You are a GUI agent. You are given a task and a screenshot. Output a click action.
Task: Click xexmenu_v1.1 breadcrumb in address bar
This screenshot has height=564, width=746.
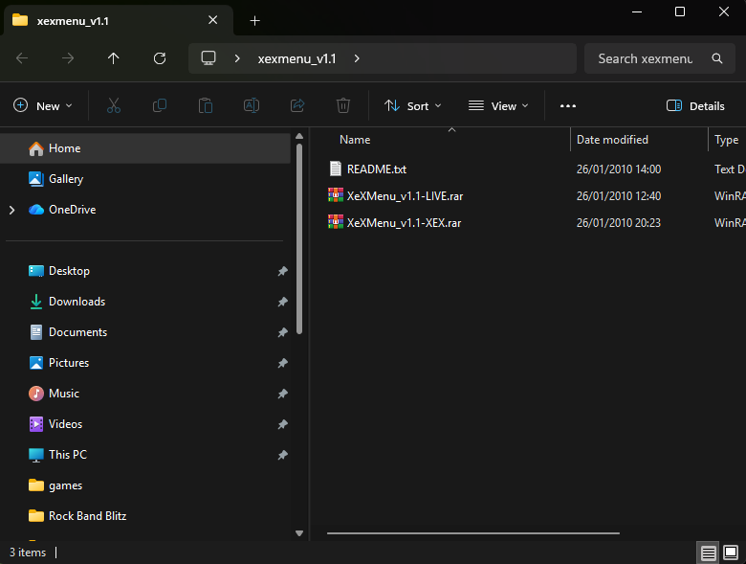click(x=296, y=58)
